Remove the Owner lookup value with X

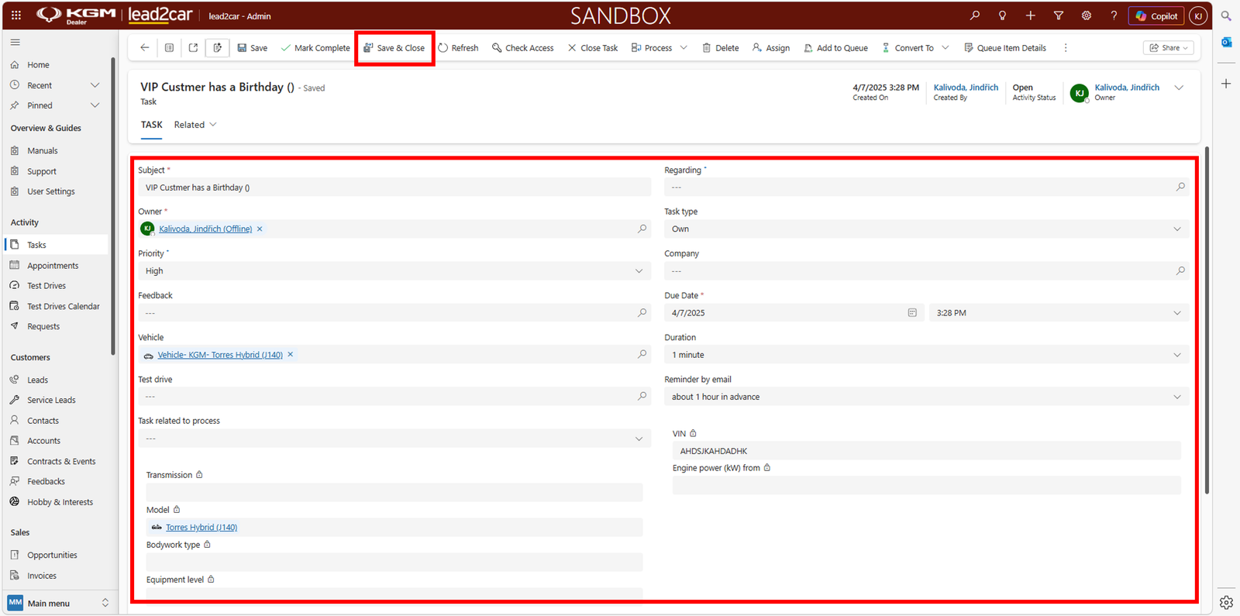click(260, 229)
